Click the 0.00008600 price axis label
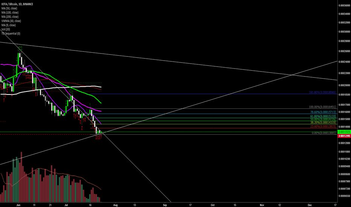 344,174
